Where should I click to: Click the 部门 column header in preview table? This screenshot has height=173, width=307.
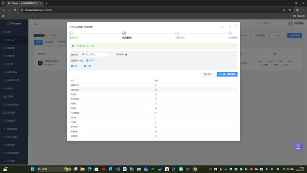(111, 81)
